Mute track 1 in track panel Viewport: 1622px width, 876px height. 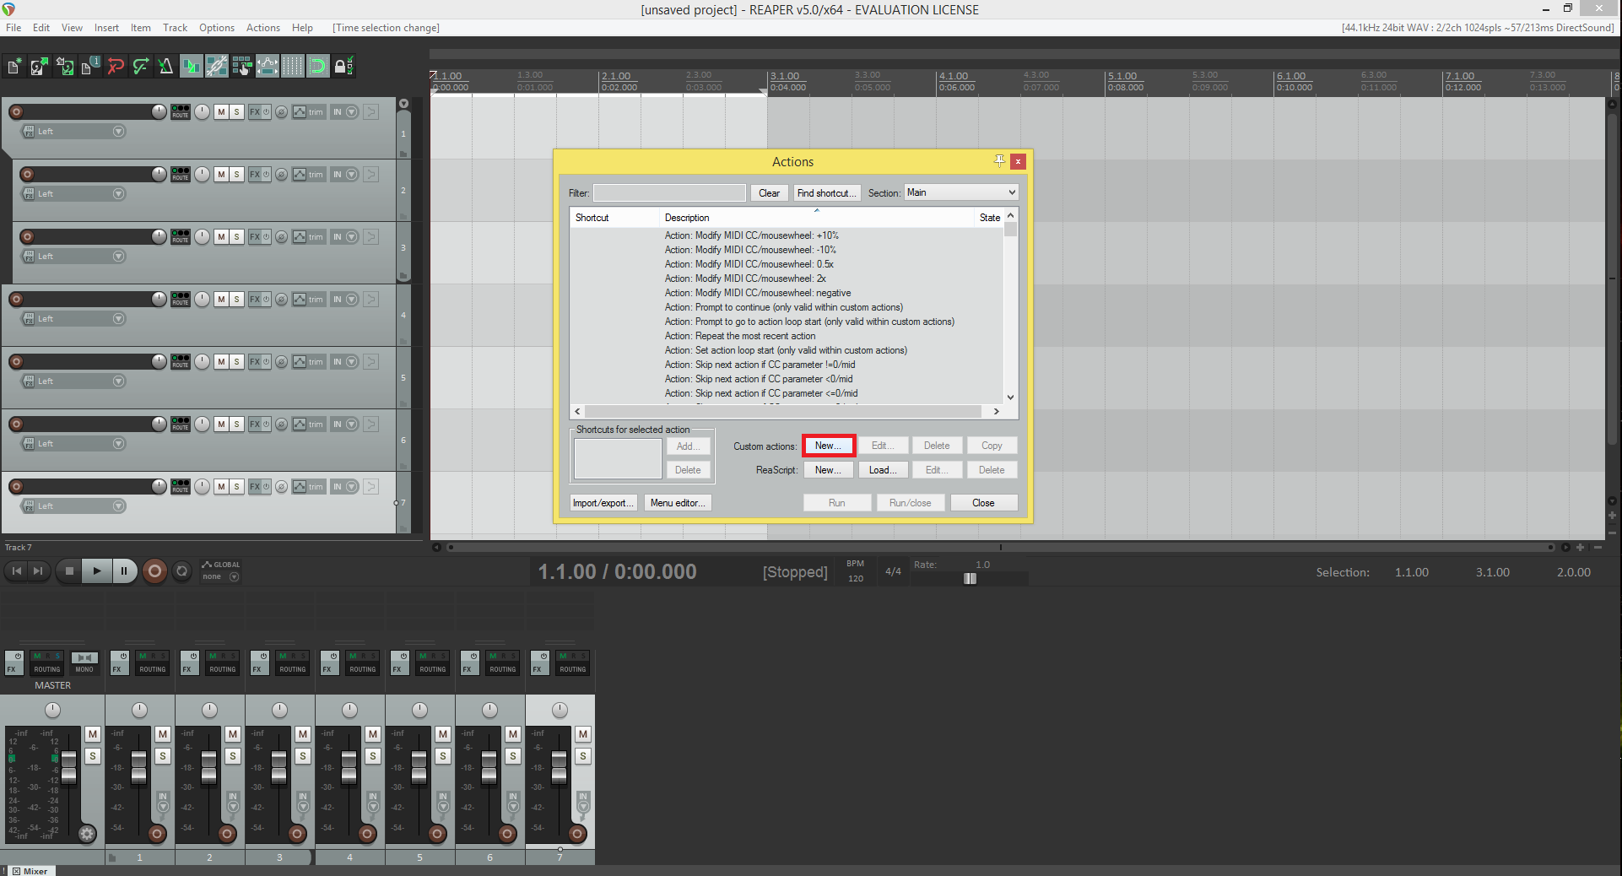click(x=221, y=112)
